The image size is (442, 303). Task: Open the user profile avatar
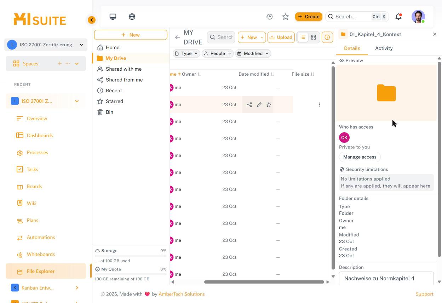pos(418,17)
